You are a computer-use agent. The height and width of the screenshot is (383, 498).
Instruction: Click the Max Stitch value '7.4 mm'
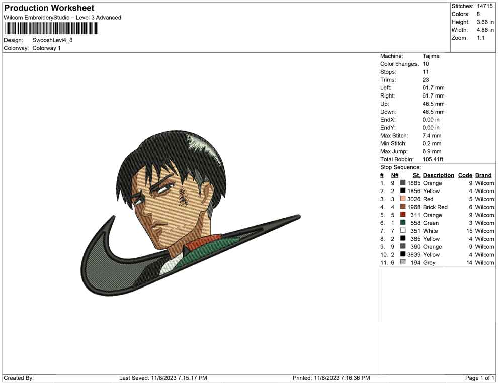tap(432, 136)
